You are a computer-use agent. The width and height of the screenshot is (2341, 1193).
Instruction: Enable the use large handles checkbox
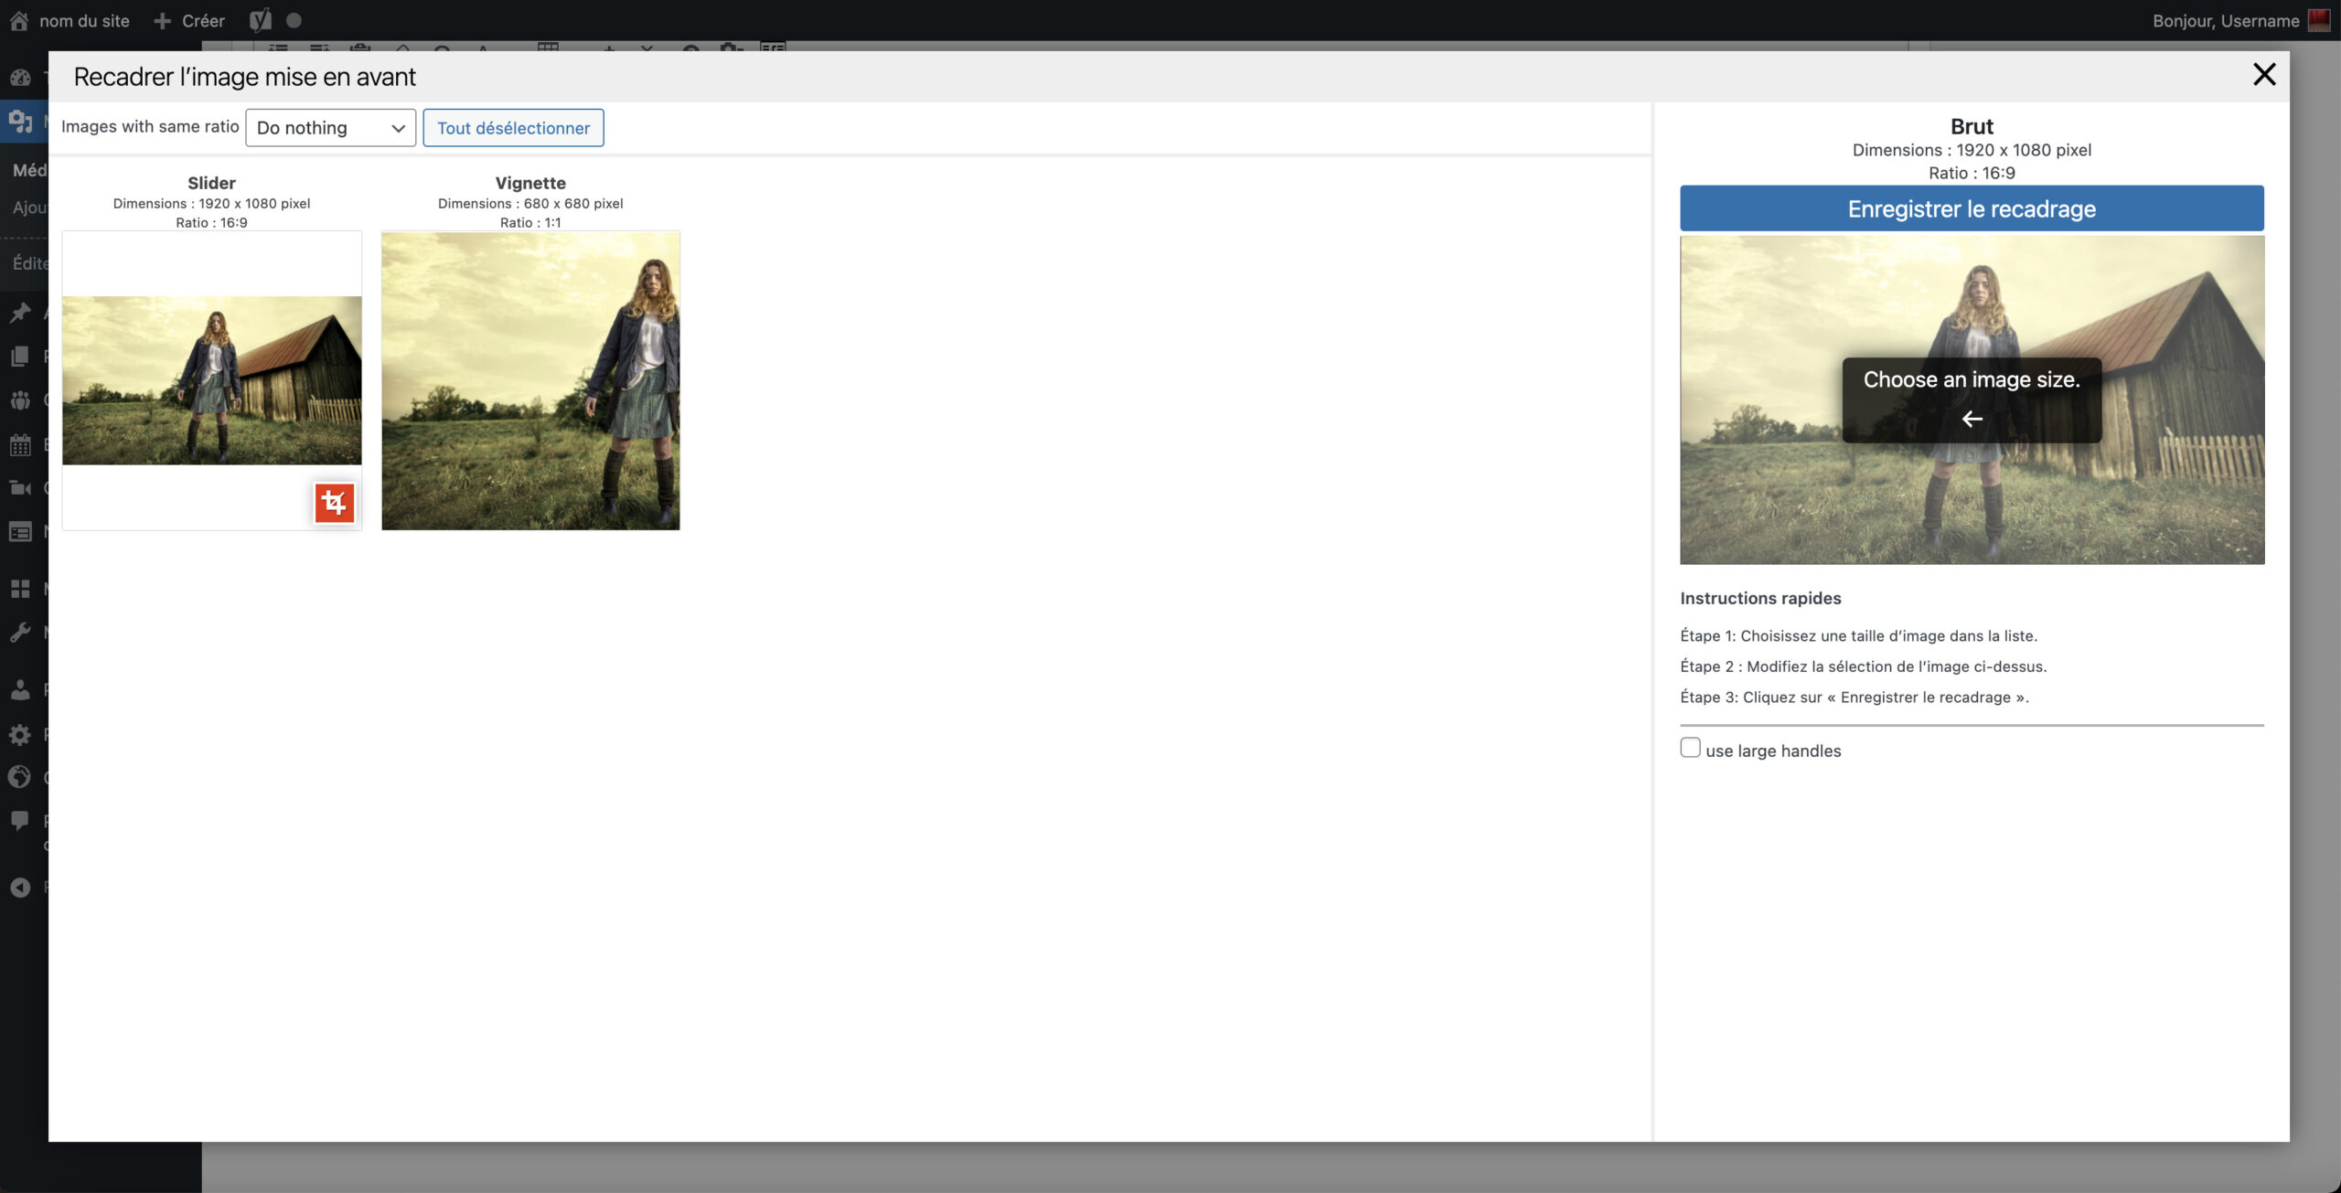1690,748
